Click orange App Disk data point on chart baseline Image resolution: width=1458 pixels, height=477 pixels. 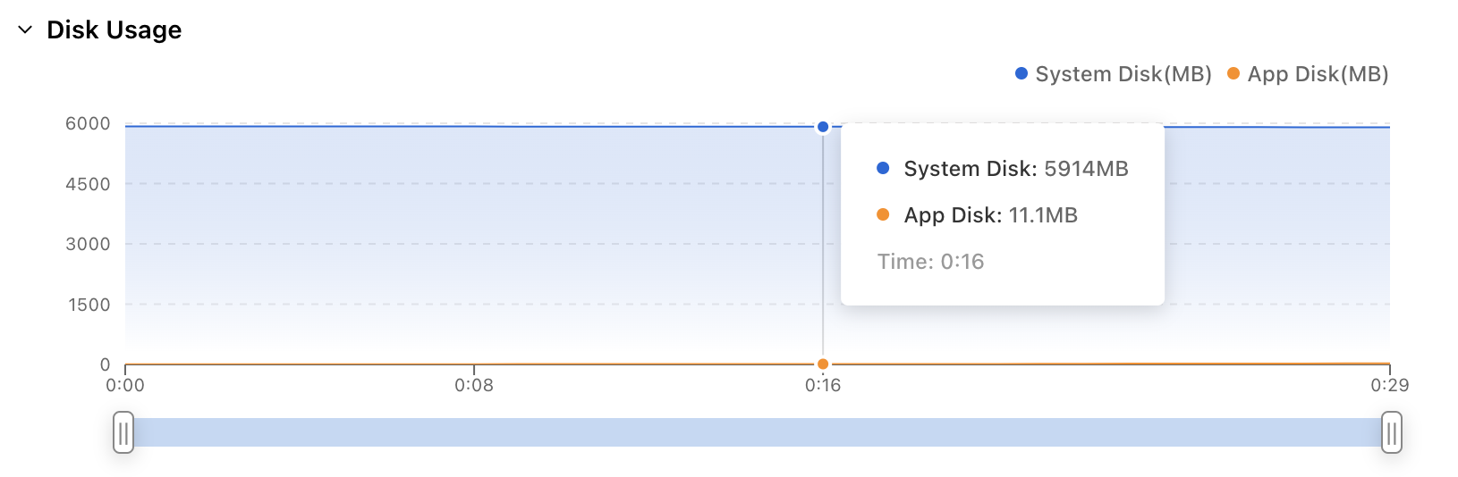pos(823,364)
